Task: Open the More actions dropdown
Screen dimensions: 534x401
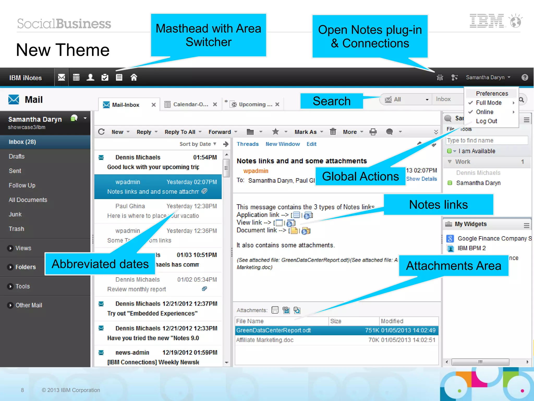Action: click(362, 132)
